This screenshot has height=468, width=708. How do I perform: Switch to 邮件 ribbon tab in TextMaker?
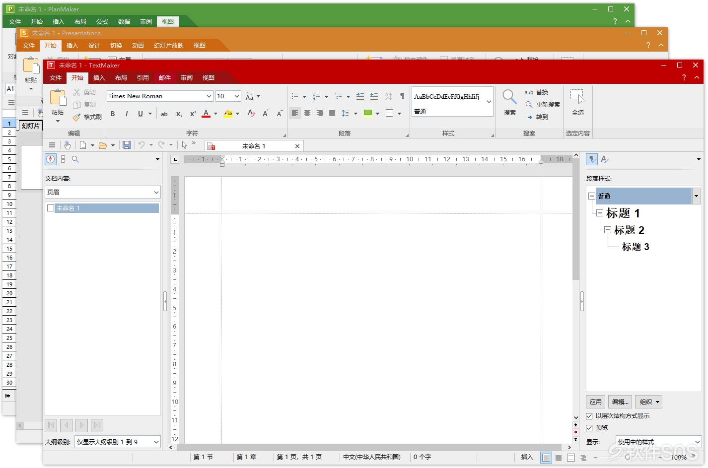[x=165, y=78]
